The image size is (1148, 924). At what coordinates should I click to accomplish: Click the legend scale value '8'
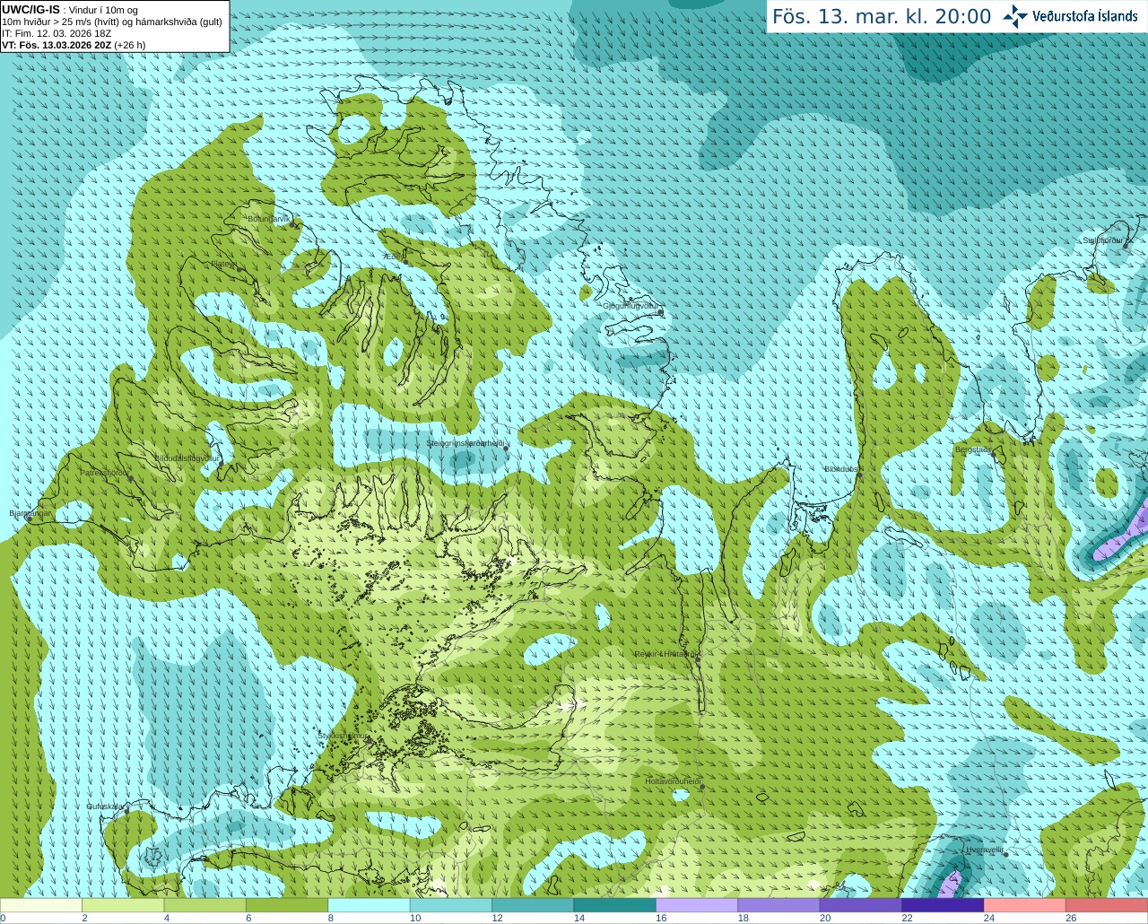331,919
